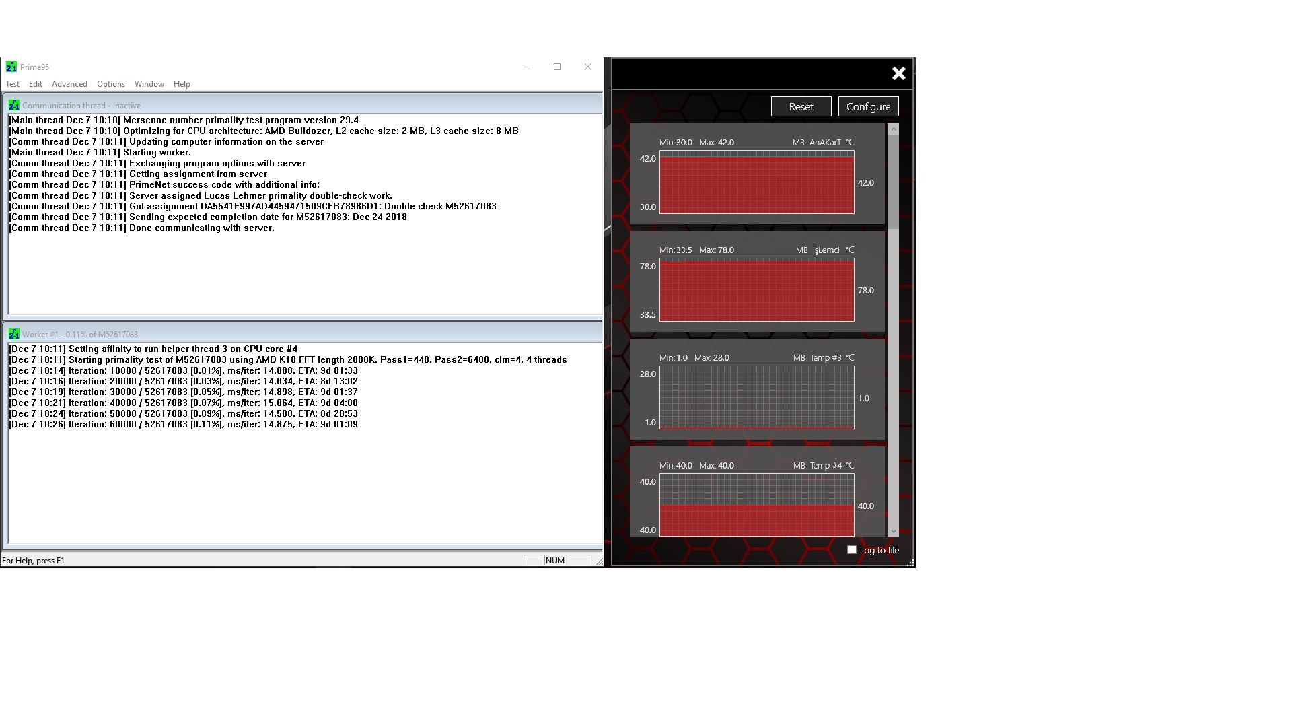The height and width of the screenshot is (727, 1292).
Task: Click the sensor list scrollbar thumb
Action: click(x=893, y=182)
